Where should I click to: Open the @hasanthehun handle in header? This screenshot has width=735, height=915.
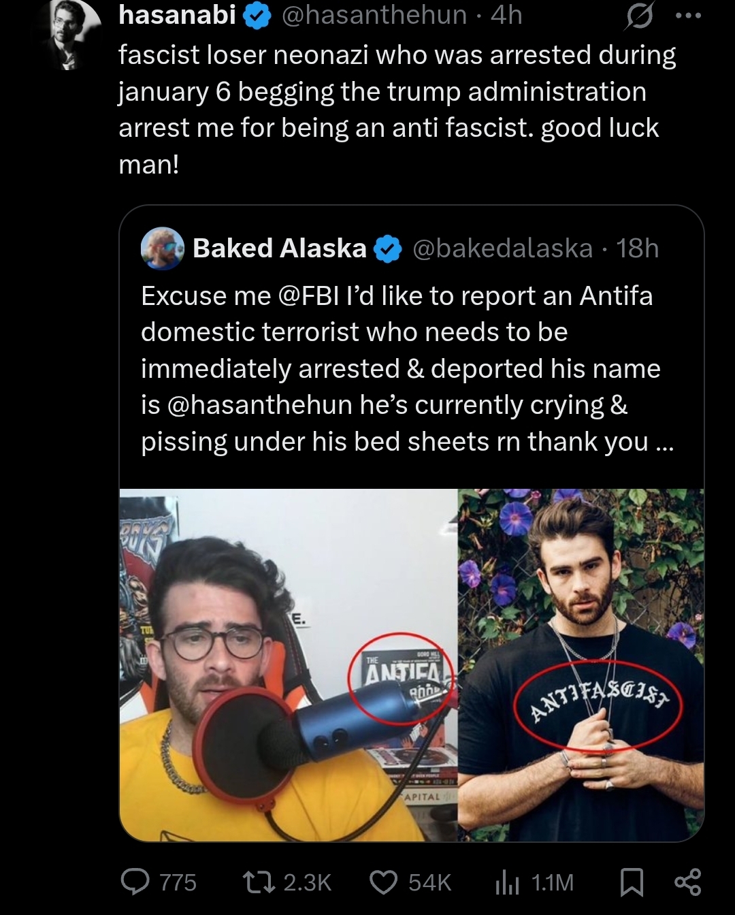pos(374,15)
